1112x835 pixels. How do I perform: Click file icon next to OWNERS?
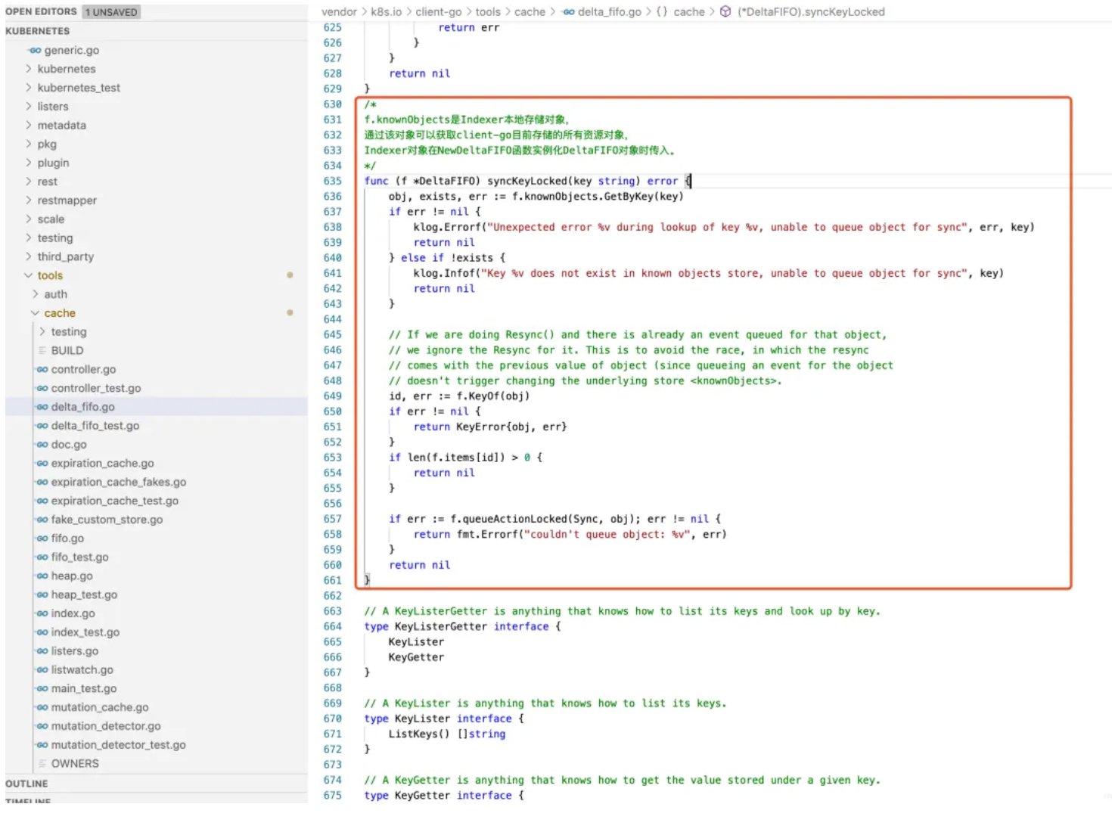tap(42, 764)
